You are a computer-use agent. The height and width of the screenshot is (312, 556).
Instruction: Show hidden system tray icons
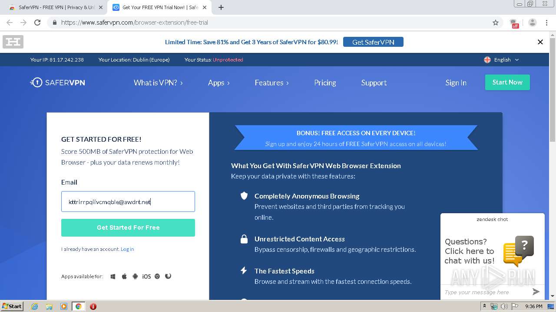point(485,306)
